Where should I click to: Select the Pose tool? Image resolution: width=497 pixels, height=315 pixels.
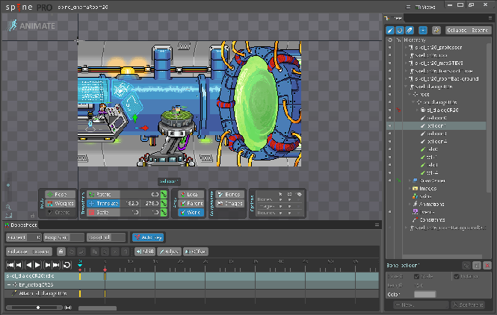point(61,194)
